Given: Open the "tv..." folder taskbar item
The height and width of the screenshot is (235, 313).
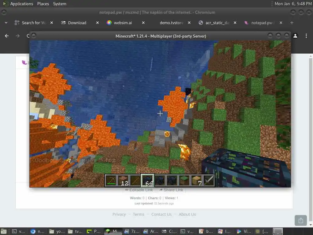Looking at the screenshot, I should click(x=75, y=231).
